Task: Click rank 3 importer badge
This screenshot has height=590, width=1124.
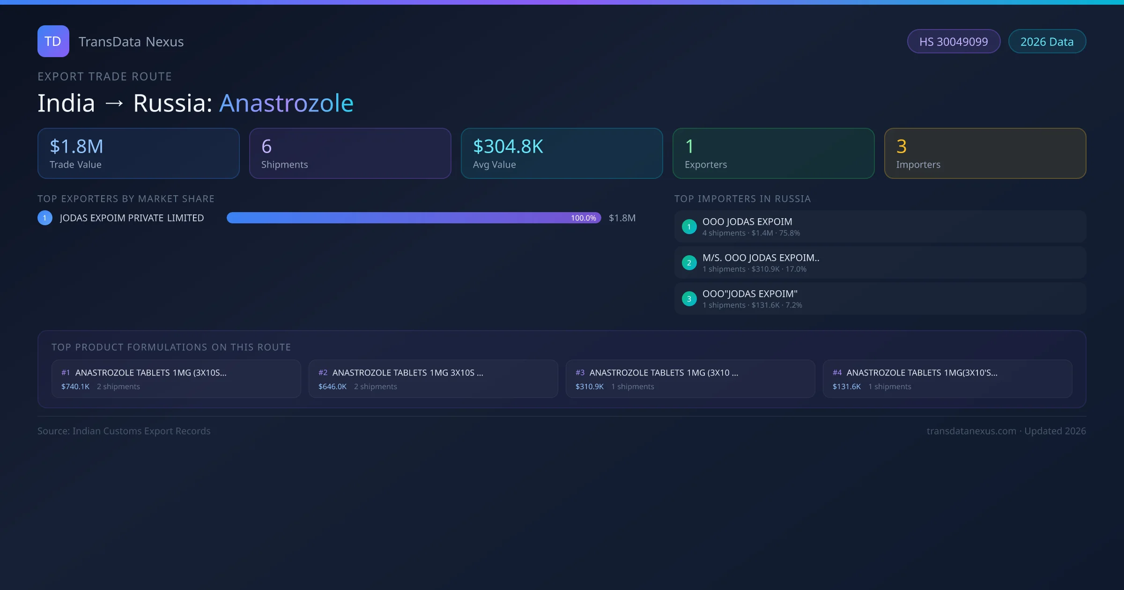Action: point(689,299)
